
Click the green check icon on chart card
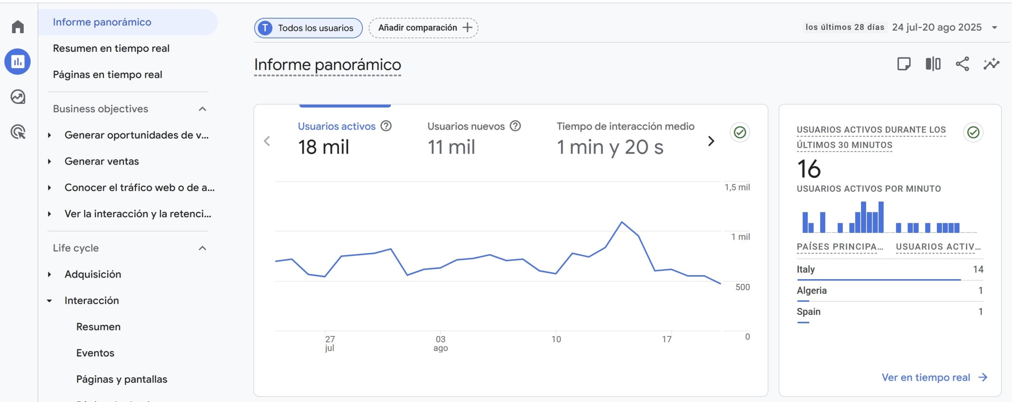[740, 132]
